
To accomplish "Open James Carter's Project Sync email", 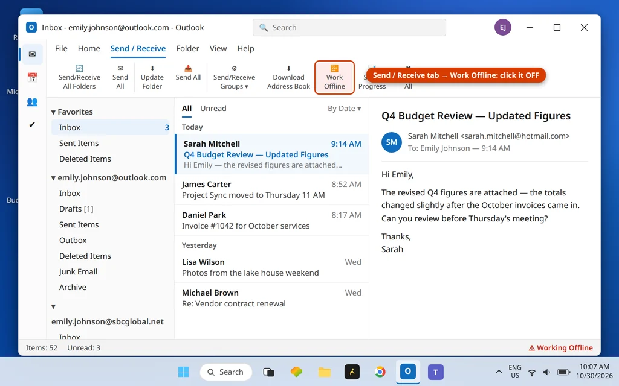I will coord(271,189).
